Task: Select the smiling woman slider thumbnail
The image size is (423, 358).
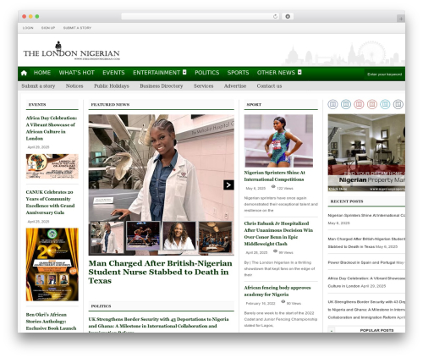Action: point(179,236)
